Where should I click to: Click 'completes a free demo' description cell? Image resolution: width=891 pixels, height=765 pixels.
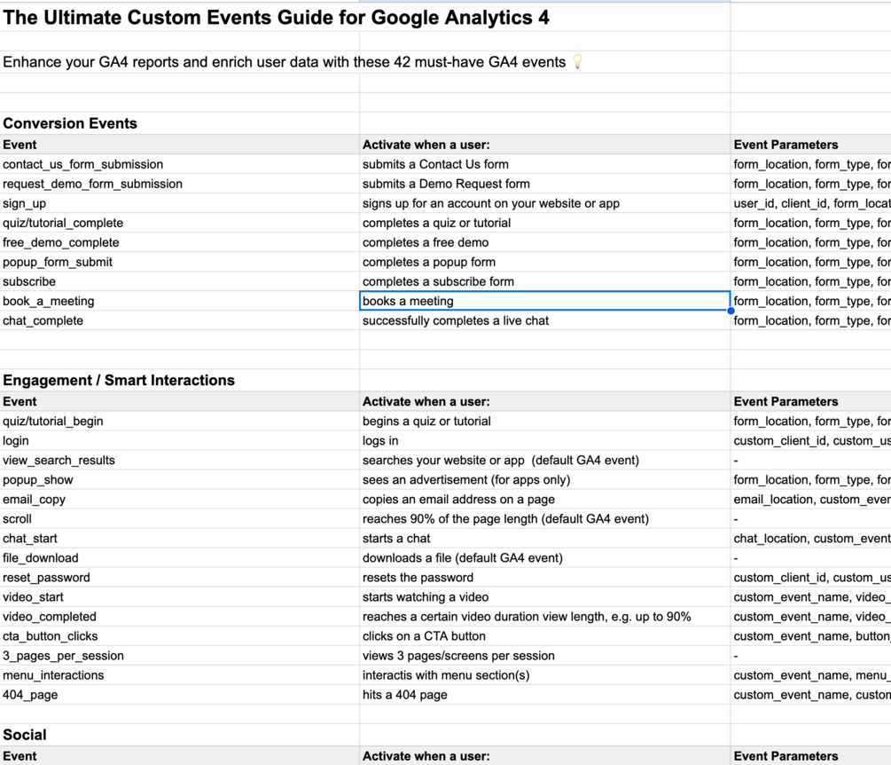click(x=426, y=242)
